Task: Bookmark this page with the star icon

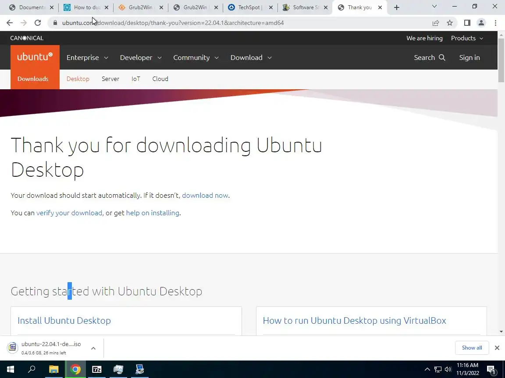Action: click(450, 22)
